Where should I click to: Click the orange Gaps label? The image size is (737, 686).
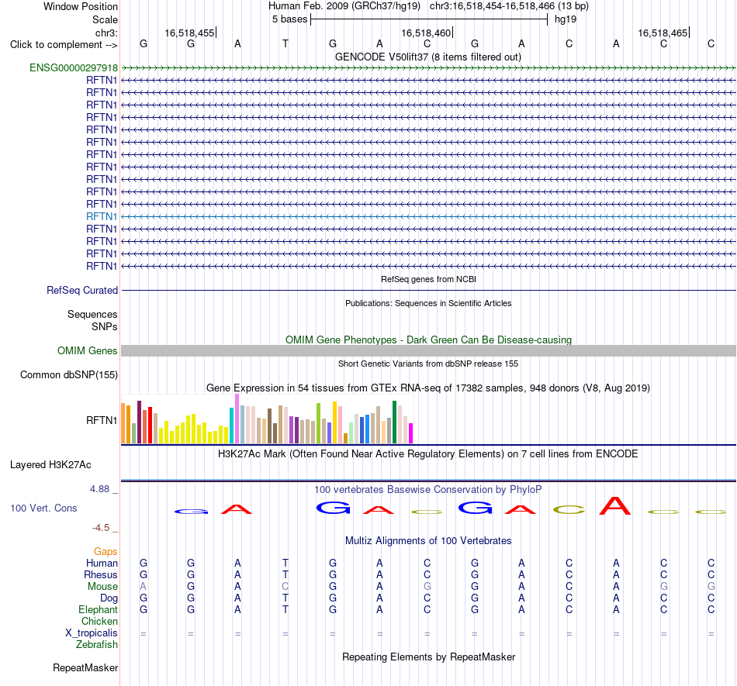106,551
